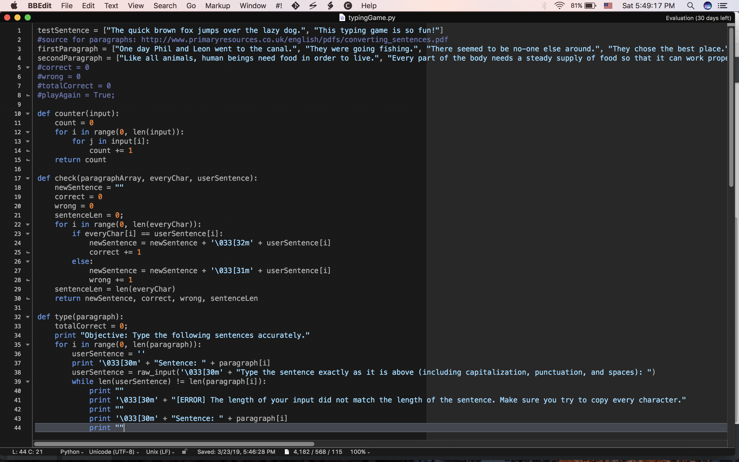Image resolution: width=739 pixels, height=462 pixels.
Task: Open macOS Spotlight search magnifier
Action: click(691, 6)
